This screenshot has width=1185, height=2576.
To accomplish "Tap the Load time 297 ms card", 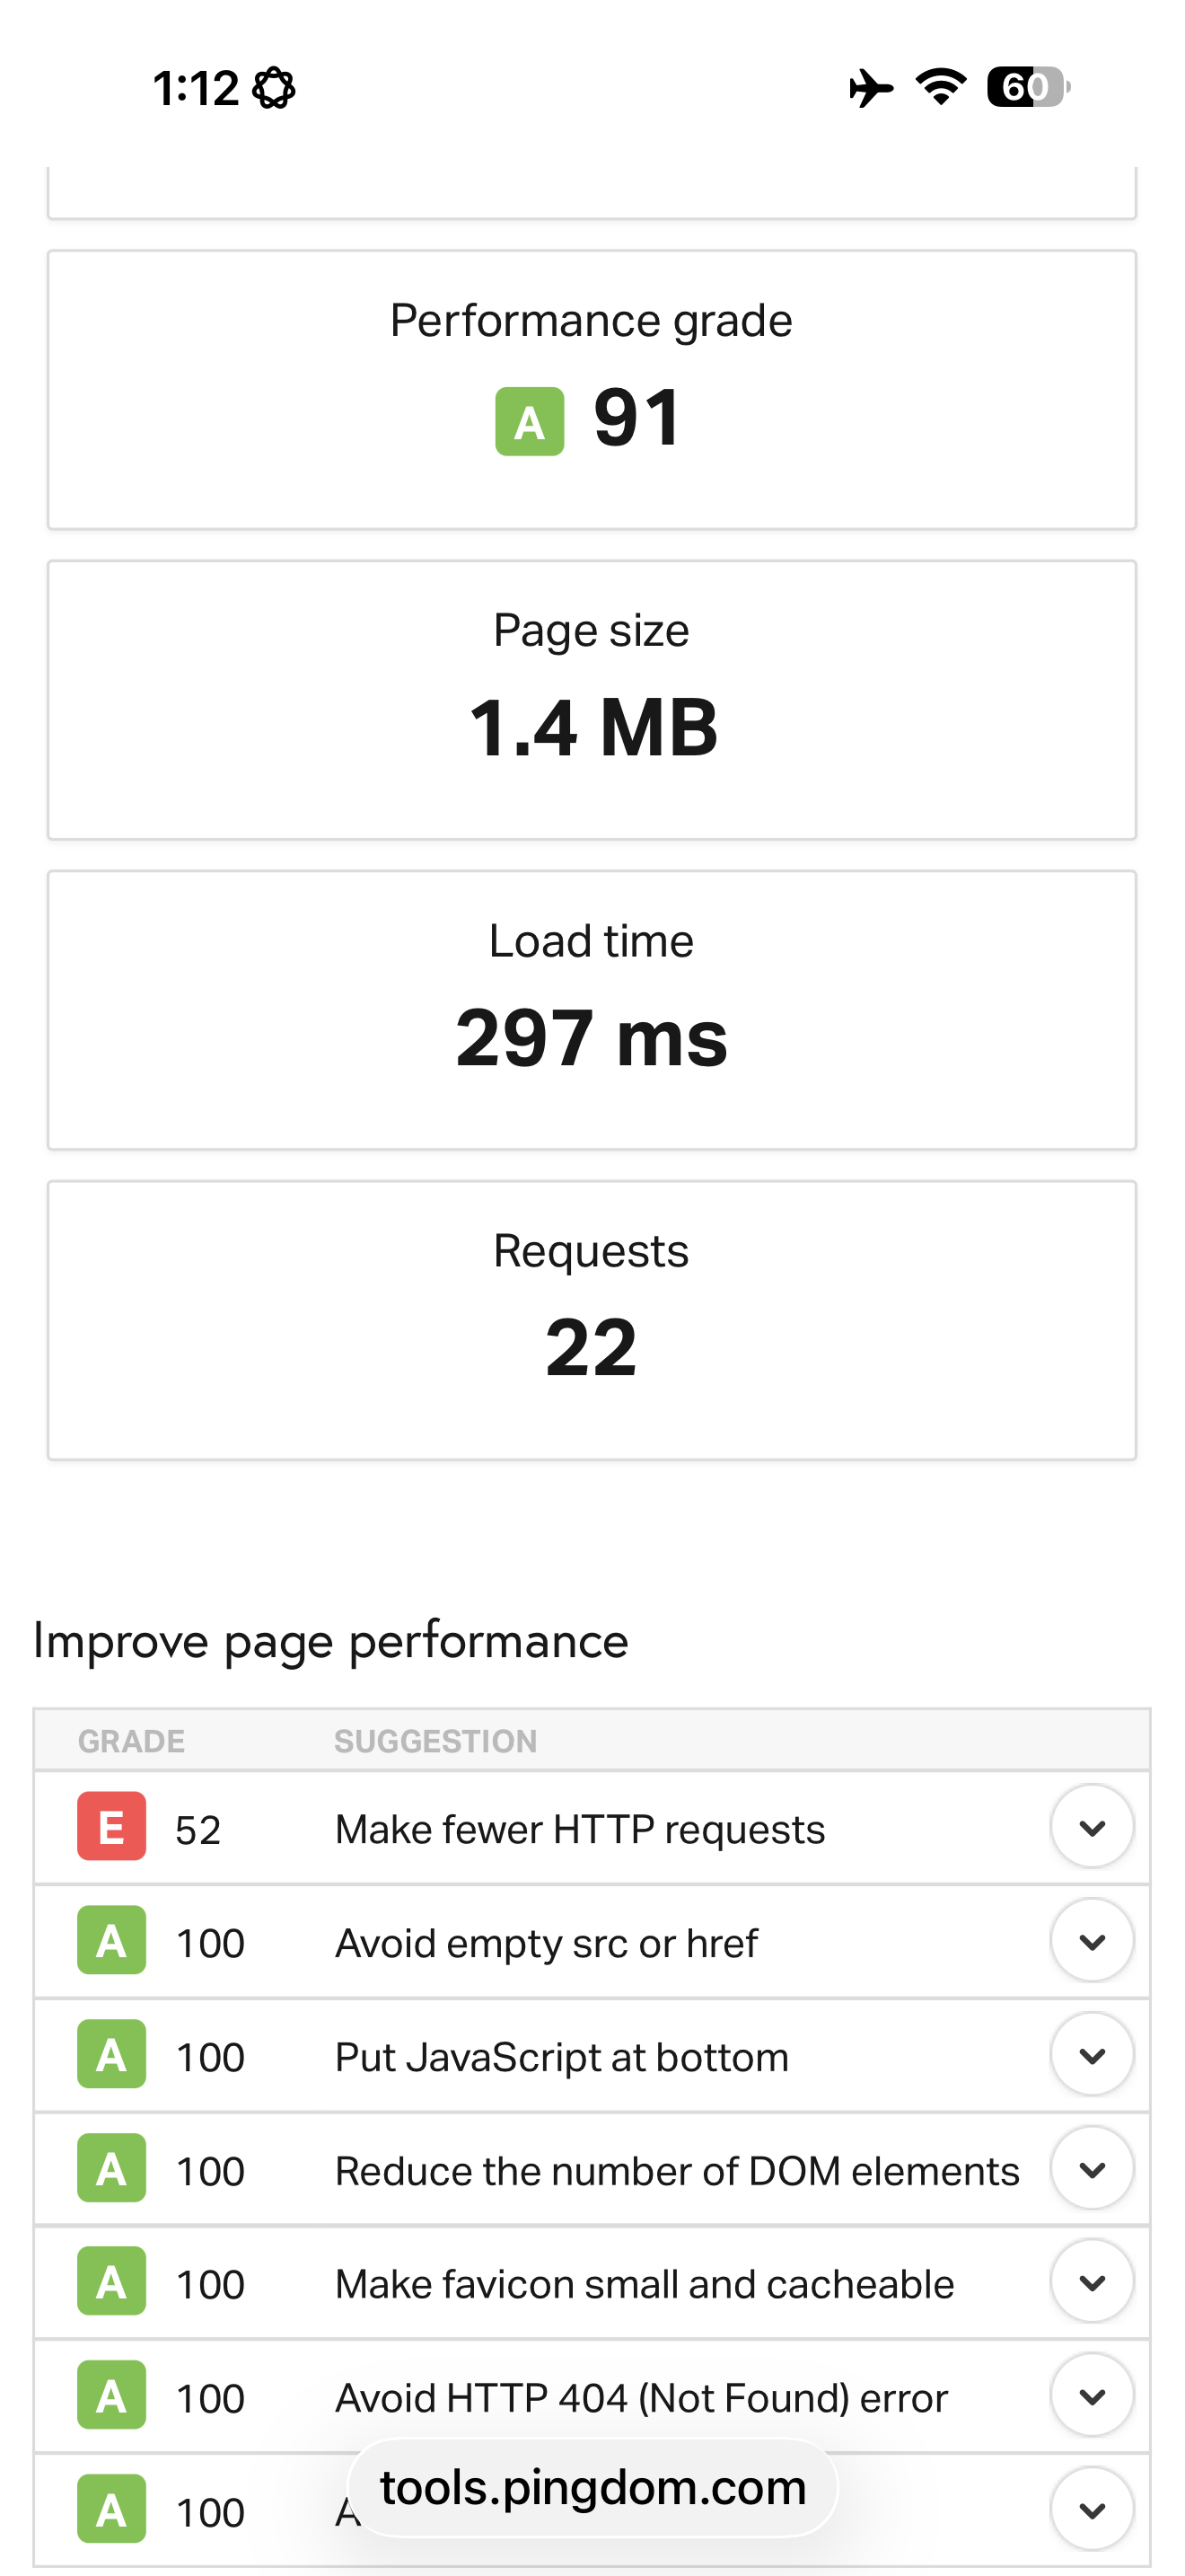I will [592, 1010].
